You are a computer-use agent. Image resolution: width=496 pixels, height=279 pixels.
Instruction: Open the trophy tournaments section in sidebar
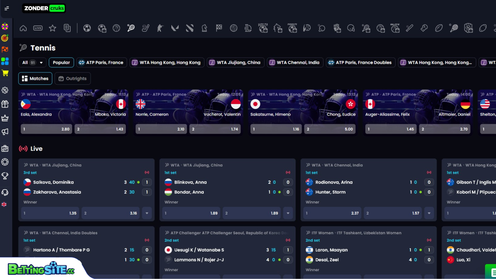coord(5,176)
